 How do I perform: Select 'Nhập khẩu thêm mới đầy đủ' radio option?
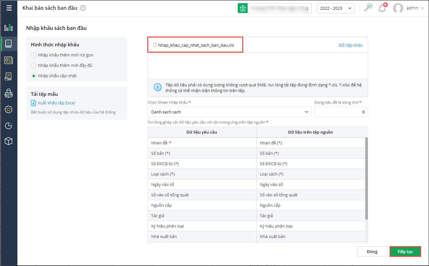34,66
